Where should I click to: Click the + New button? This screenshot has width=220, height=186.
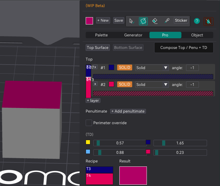click(103, 20)
